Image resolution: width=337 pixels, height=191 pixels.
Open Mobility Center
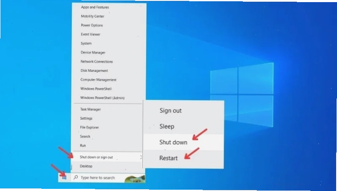[x=92, y=16]
